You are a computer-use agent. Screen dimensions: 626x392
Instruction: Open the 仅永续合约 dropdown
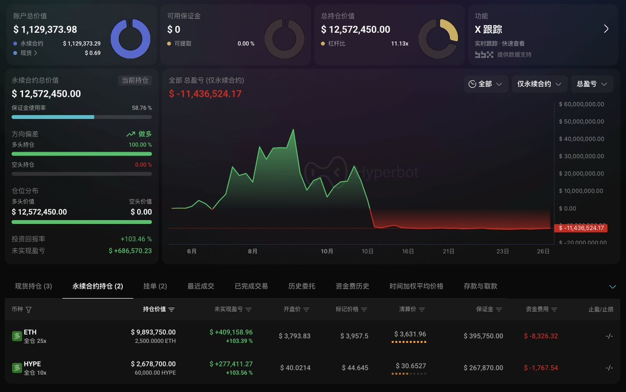pyautogui.click(x=539, y=84)
